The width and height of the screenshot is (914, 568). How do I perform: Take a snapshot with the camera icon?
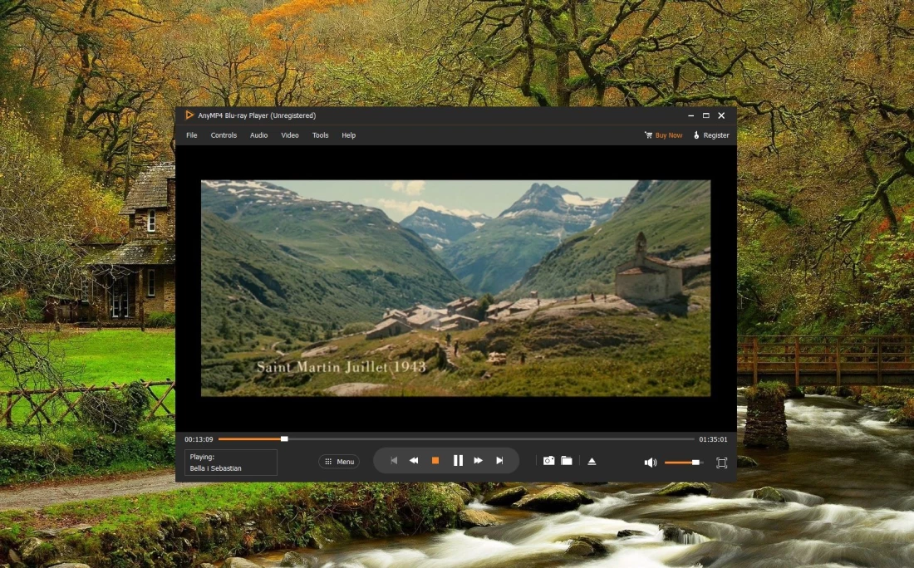point(548,461)
